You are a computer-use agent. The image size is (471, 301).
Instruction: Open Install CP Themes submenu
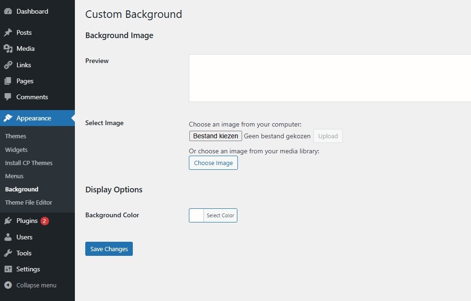29,163
